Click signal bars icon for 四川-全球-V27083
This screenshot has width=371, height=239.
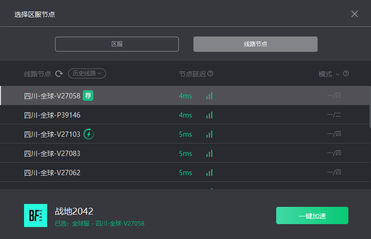(209, 154)
